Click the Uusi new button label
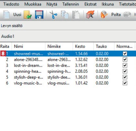This screenshot has height=131, width=136. (x=17, y=15)
